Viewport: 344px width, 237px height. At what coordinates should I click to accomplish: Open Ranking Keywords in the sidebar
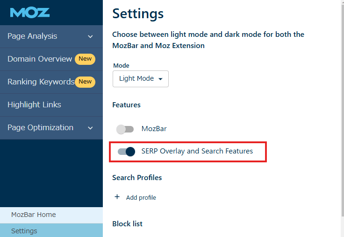coord(41,82)
